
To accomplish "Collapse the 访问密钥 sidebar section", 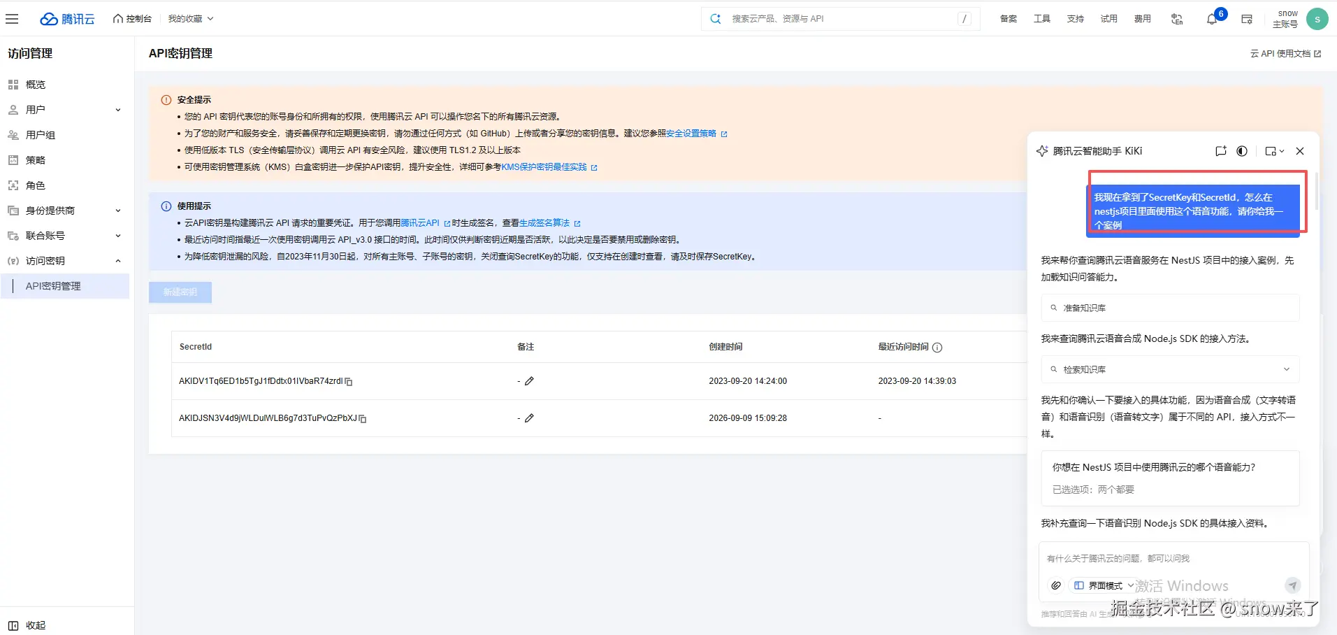I will pyautogui.click(x=65, y=261).
